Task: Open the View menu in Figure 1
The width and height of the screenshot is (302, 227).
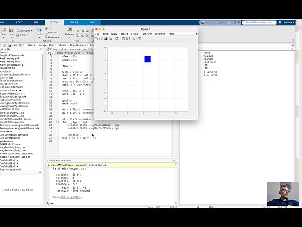Action: [114, 34]
